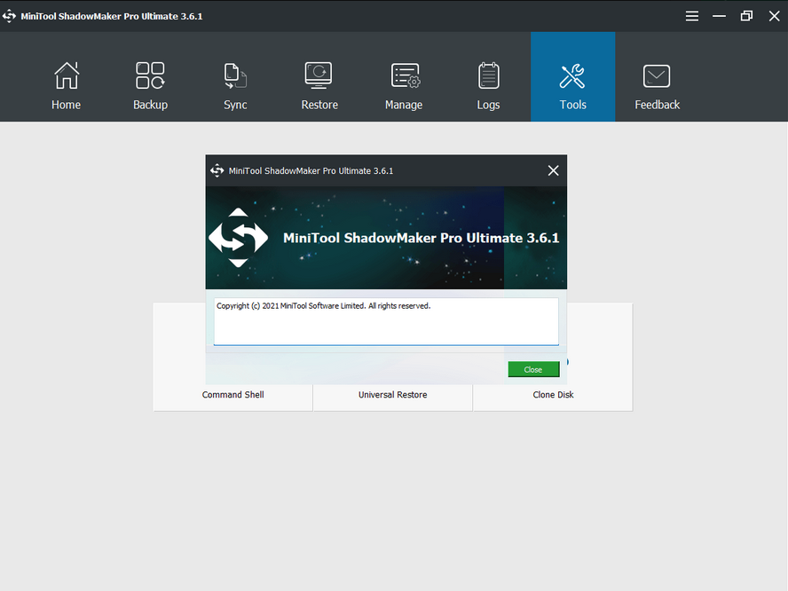Select the Tools tab
Image resolution: width=788 pixels, height=591 pixels.
(x=573, y=77)
